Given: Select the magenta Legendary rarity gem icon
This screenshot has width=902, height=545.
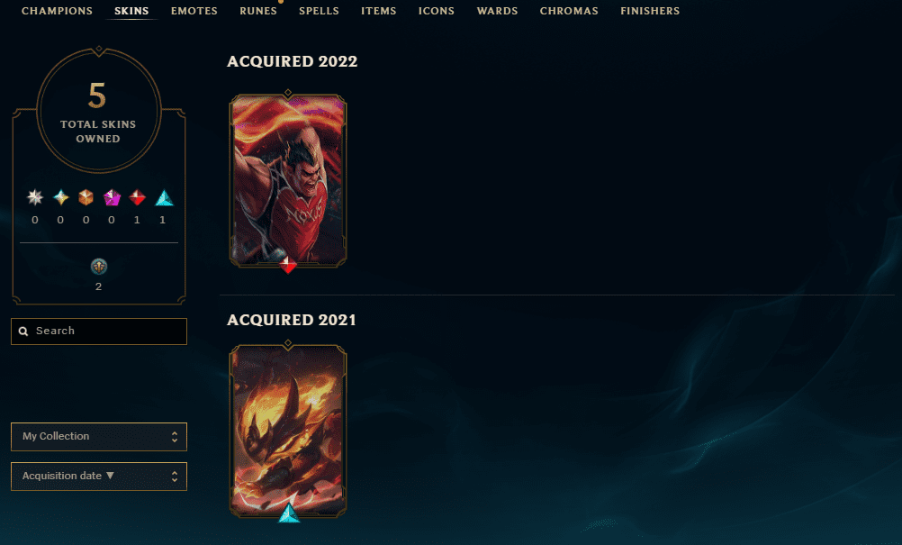Looking at the screenshot, I should 112,198.
